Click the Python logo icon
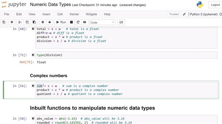222x124 pixels. [x=200, y=4]
